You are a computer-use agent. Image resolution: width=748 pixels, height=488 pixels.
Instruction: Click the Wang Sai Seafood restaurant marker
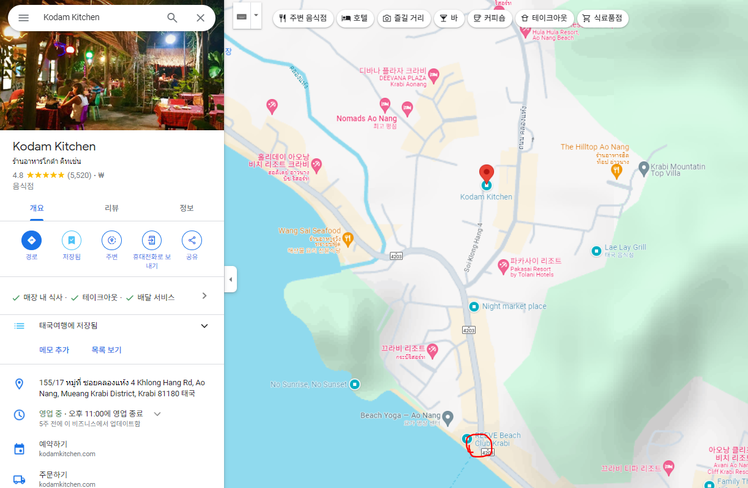tap(348, 238)
